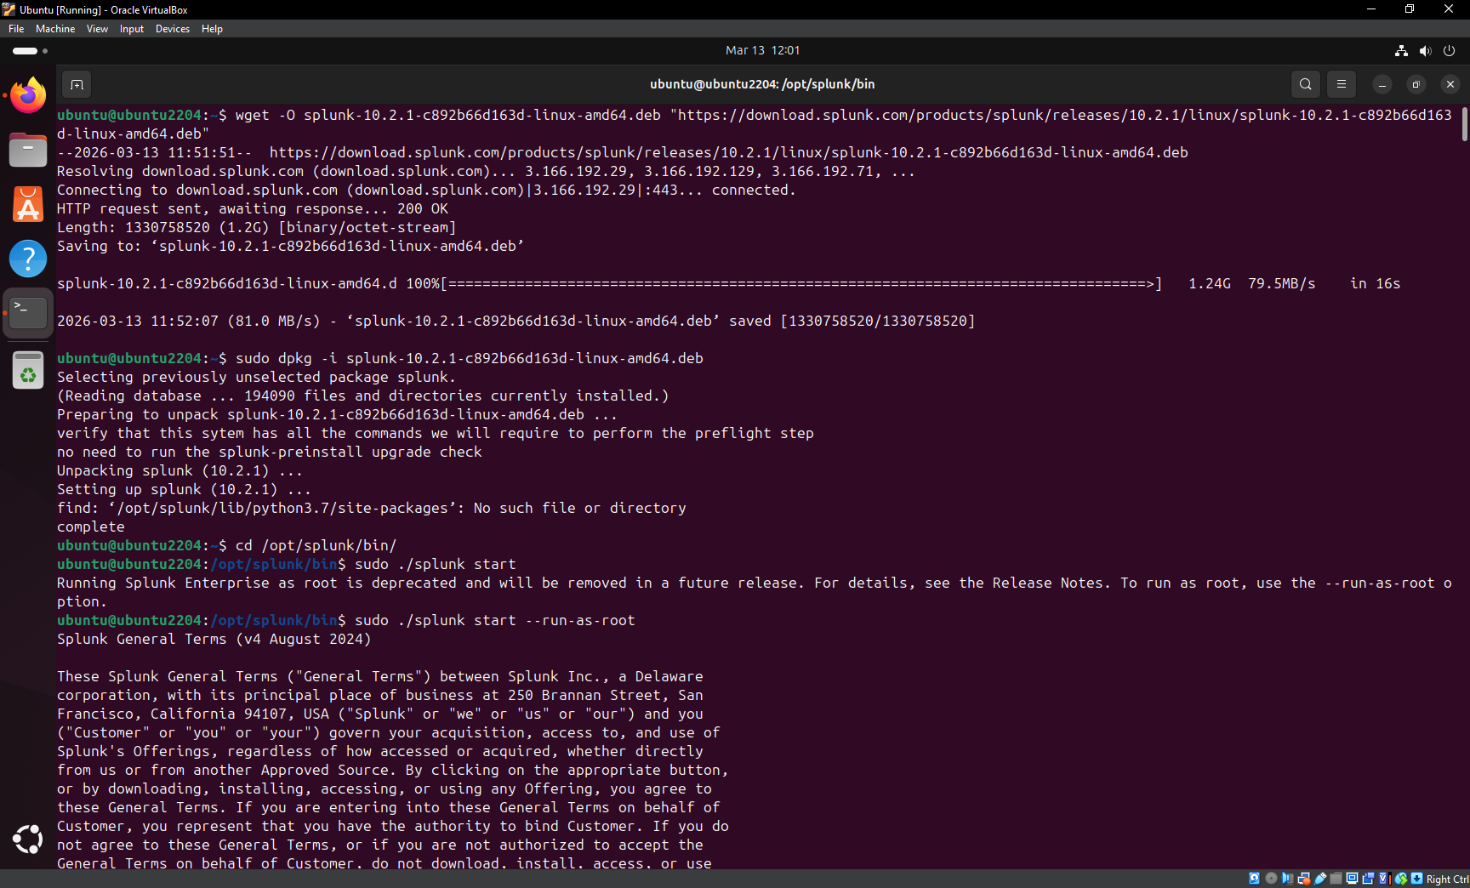1470x888 pixels.
Task: Open the Machine menu
Action: point(54,28)
